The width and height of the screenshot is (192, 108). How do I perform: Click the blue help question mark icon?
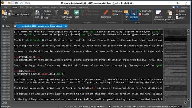coord(177,7)
